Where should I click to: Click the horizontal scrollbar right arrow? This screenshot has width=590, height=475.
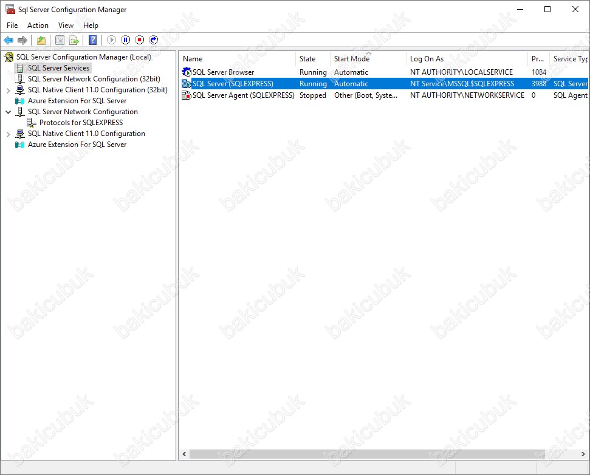click(583, 454)
